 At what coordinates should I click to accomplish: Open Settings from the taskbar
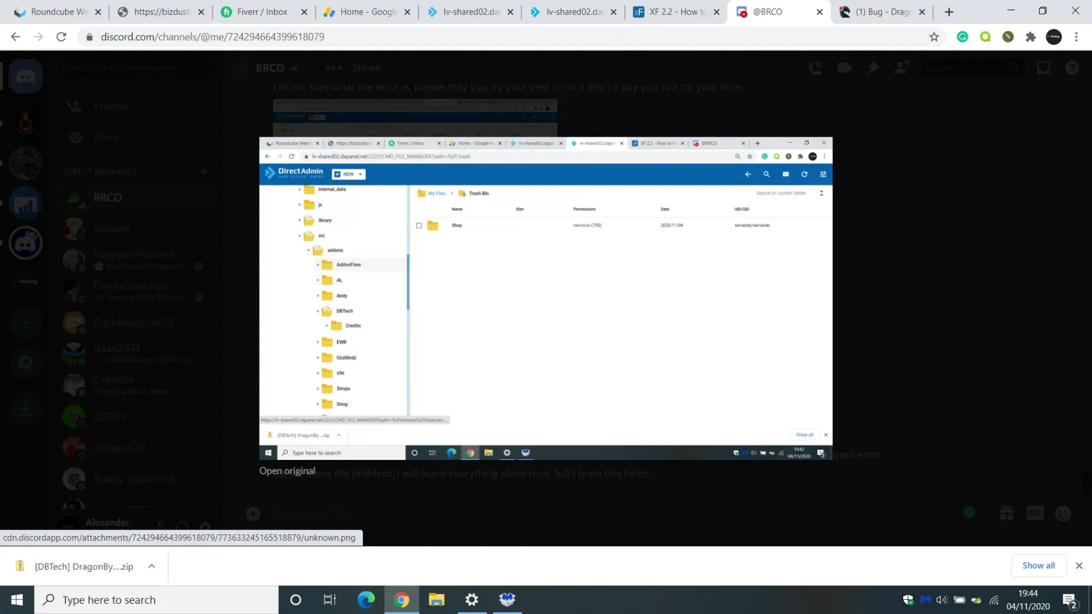pos(472,600)
